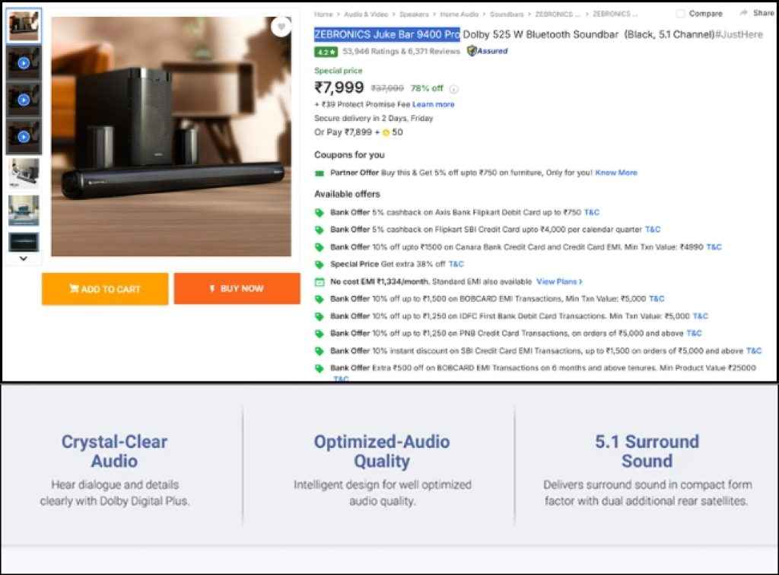Click the Share arrow icon
Screen dimensions: 779x575
click(743, 14)
